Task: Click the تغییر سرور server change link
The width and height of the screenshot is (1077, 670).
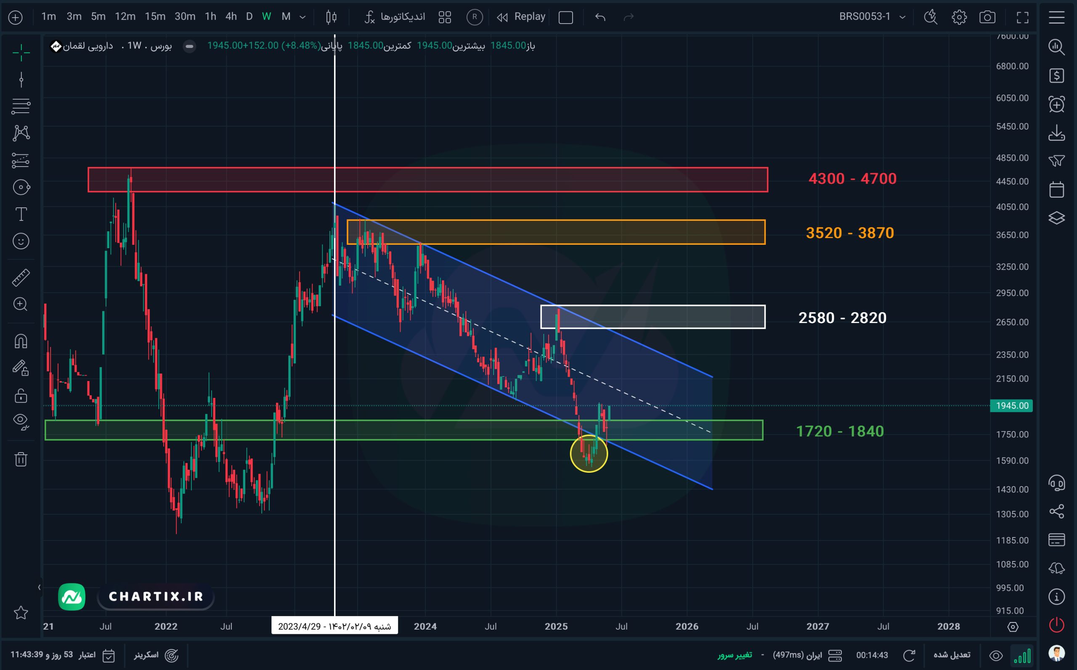Action: pos(735,654)
